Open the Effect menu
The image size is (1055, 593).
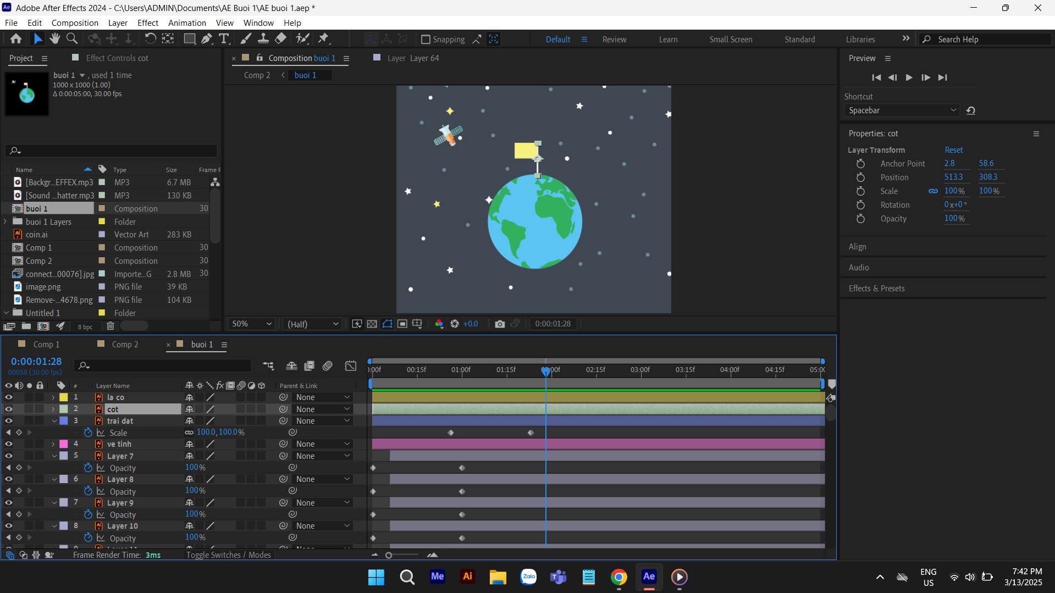point(147,23)
